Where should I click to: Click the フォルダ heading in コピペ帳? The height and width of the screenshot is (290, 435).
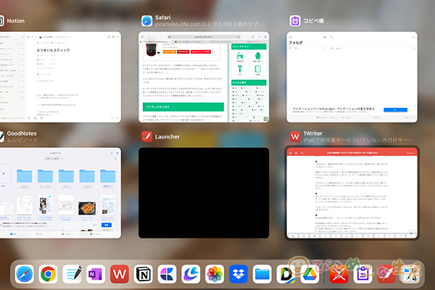(x=296, y=43)
